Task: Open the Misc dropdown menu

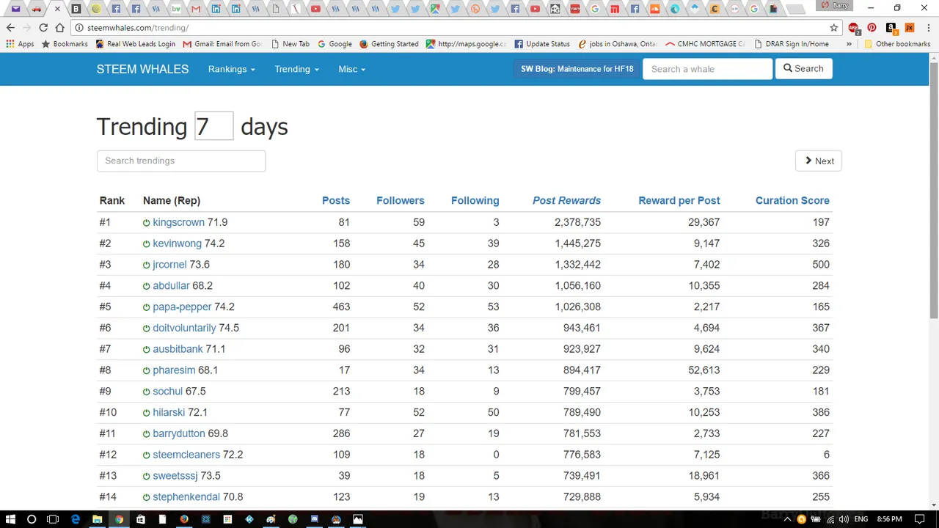Action: click(x=351, y=69)
